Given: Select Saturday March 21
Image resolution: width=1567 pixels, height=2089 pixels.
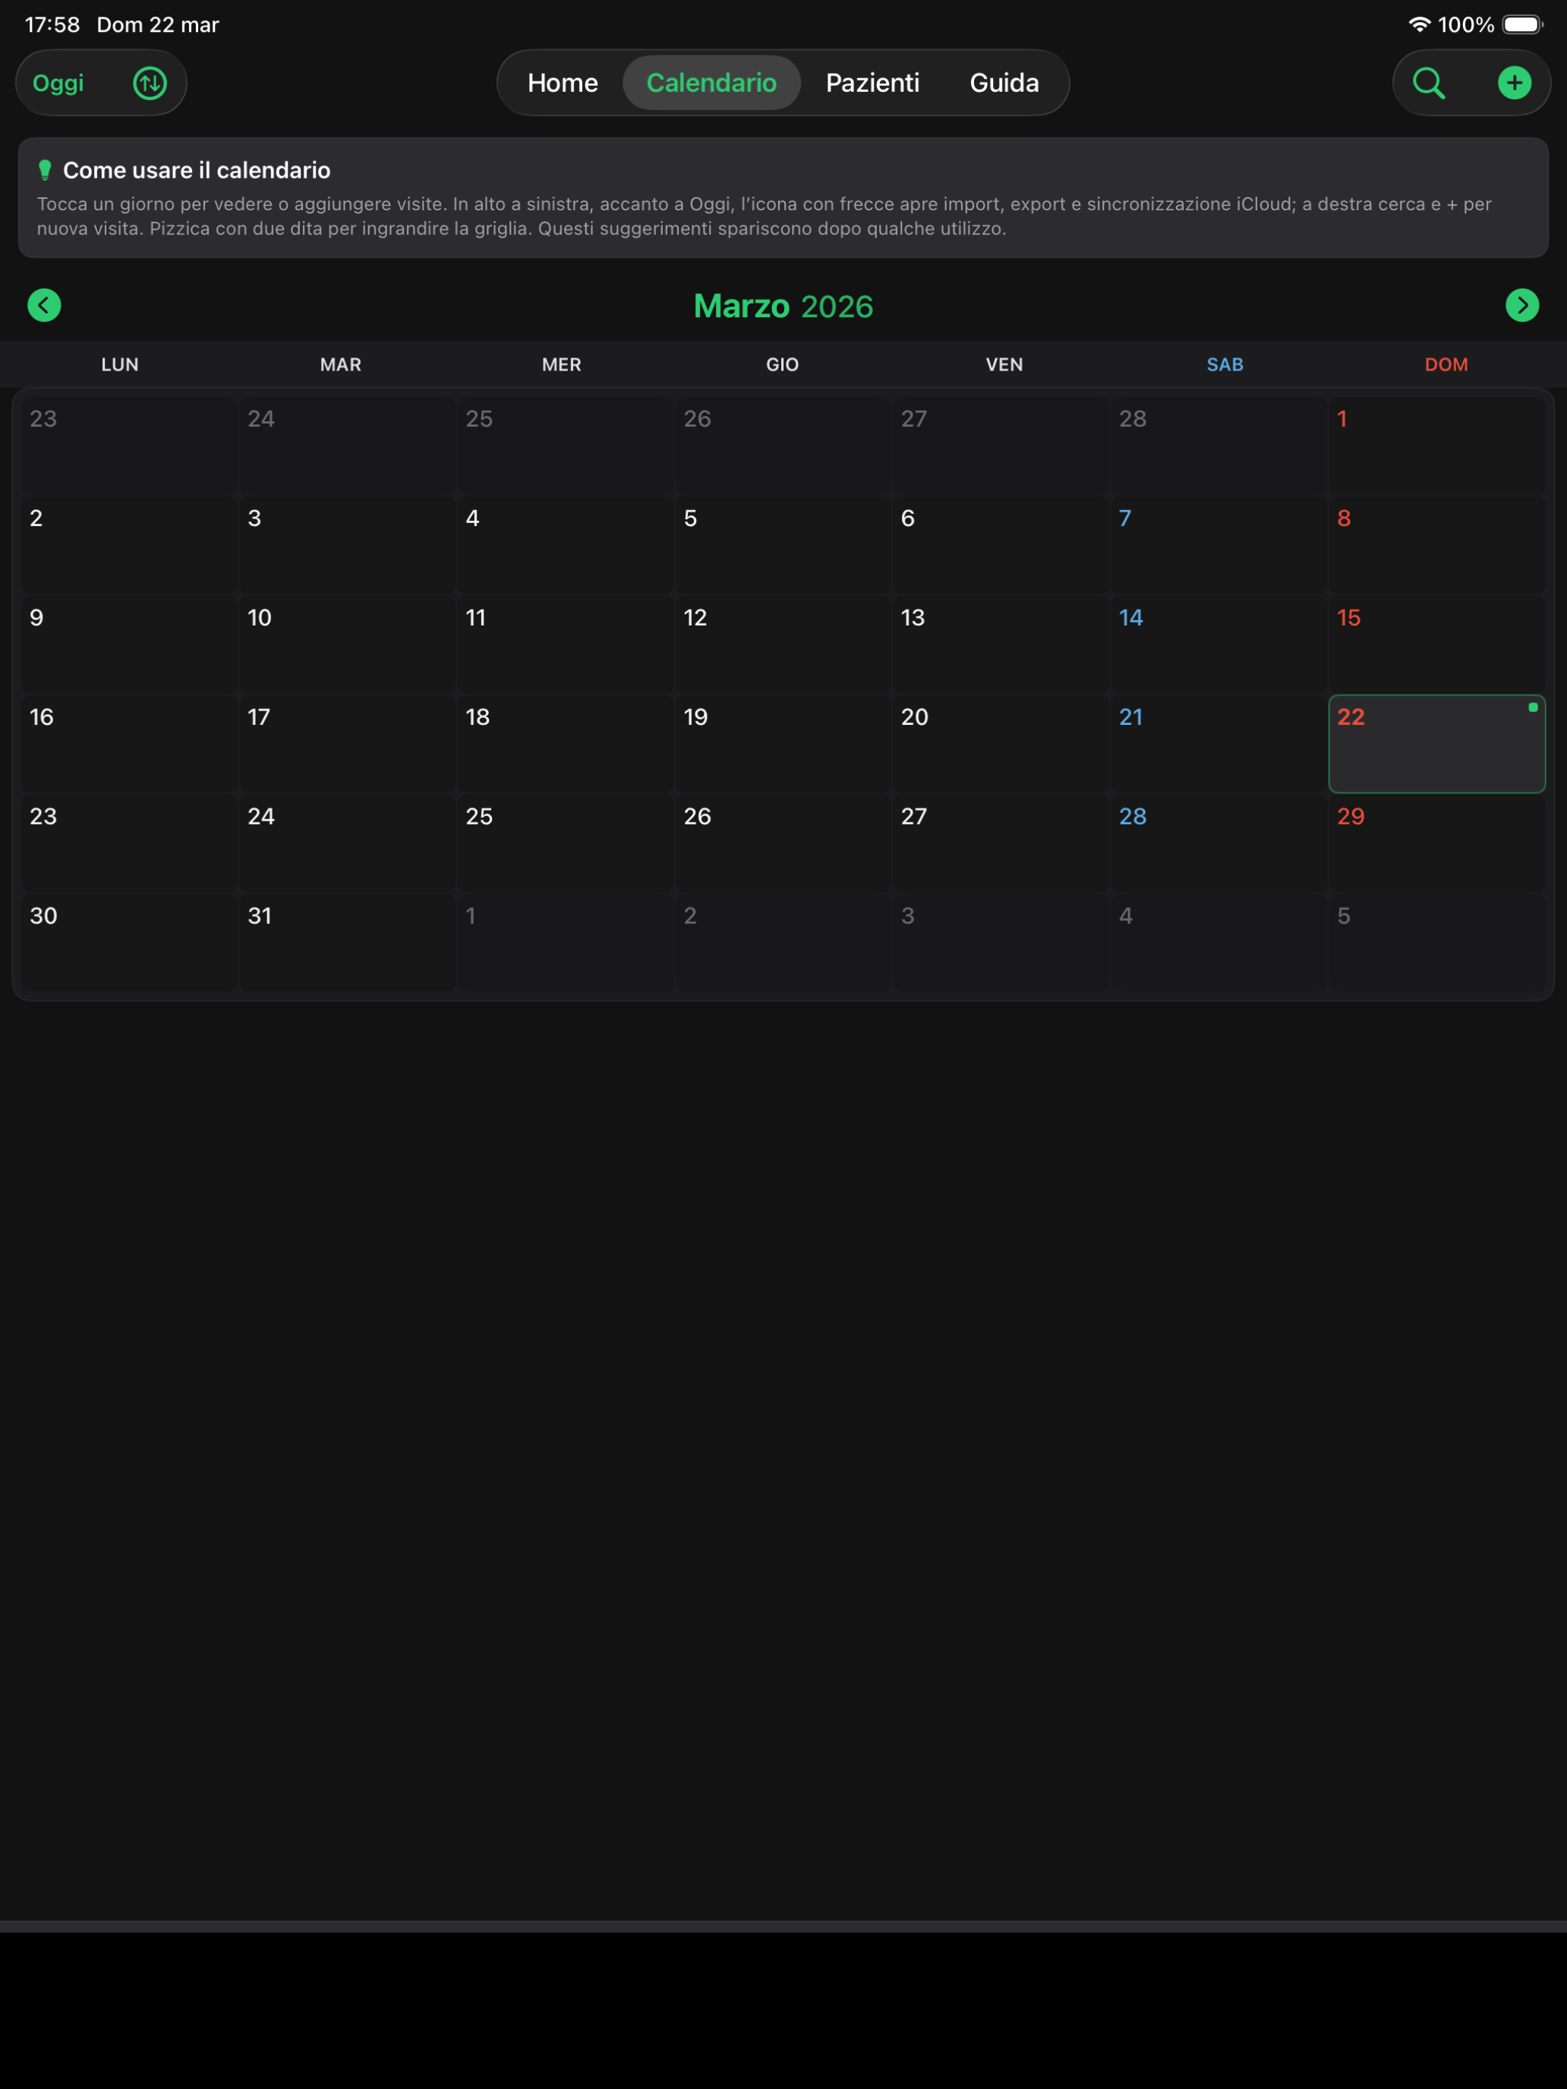Looking at the screenshot, I should coord(1219,744).
